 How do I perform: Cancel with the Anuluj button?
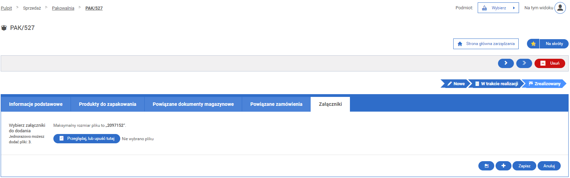pos(549,166)
